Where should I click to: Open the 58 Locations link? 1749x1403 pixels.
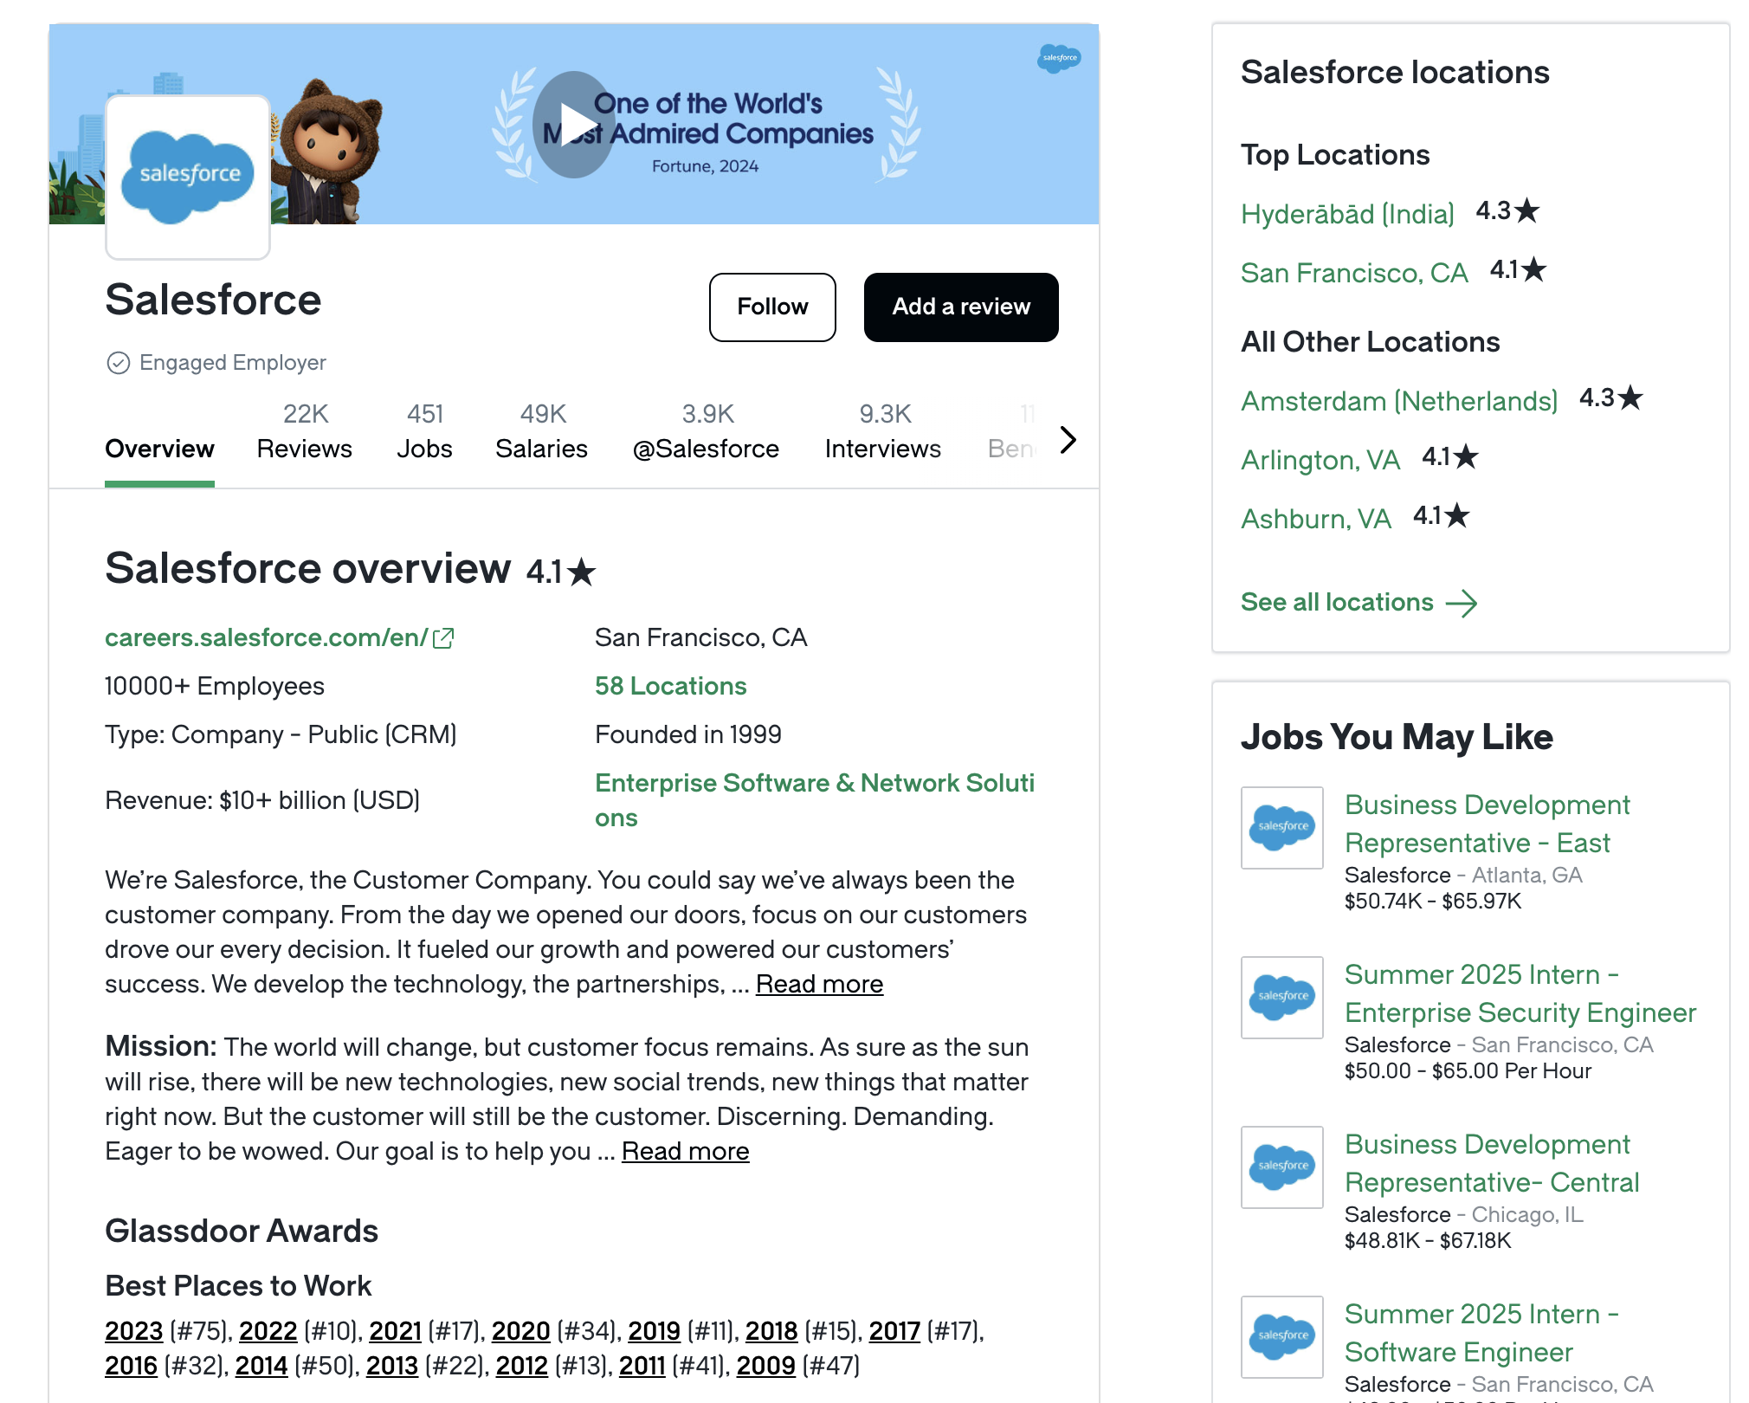[x=671, y=687]
